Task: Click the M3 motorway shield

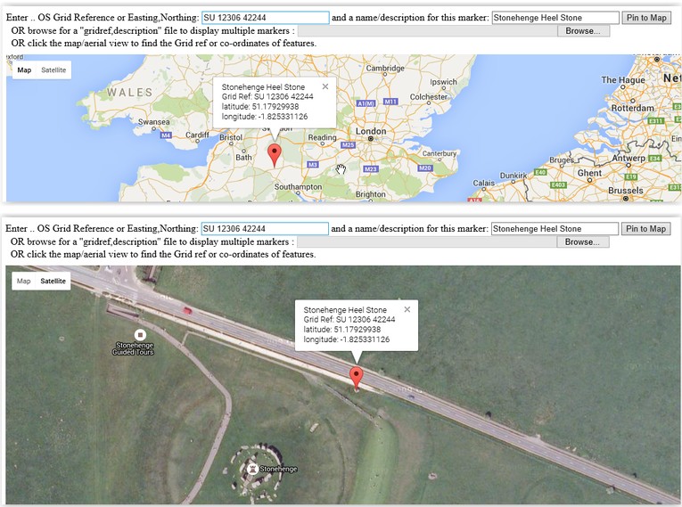Action: point(313,164)
